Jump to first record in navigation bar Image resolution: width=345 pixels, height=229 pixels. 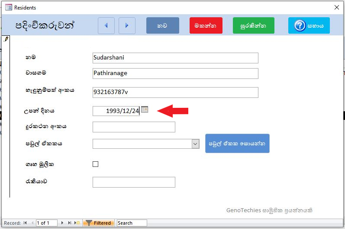(x=25, y=223)
